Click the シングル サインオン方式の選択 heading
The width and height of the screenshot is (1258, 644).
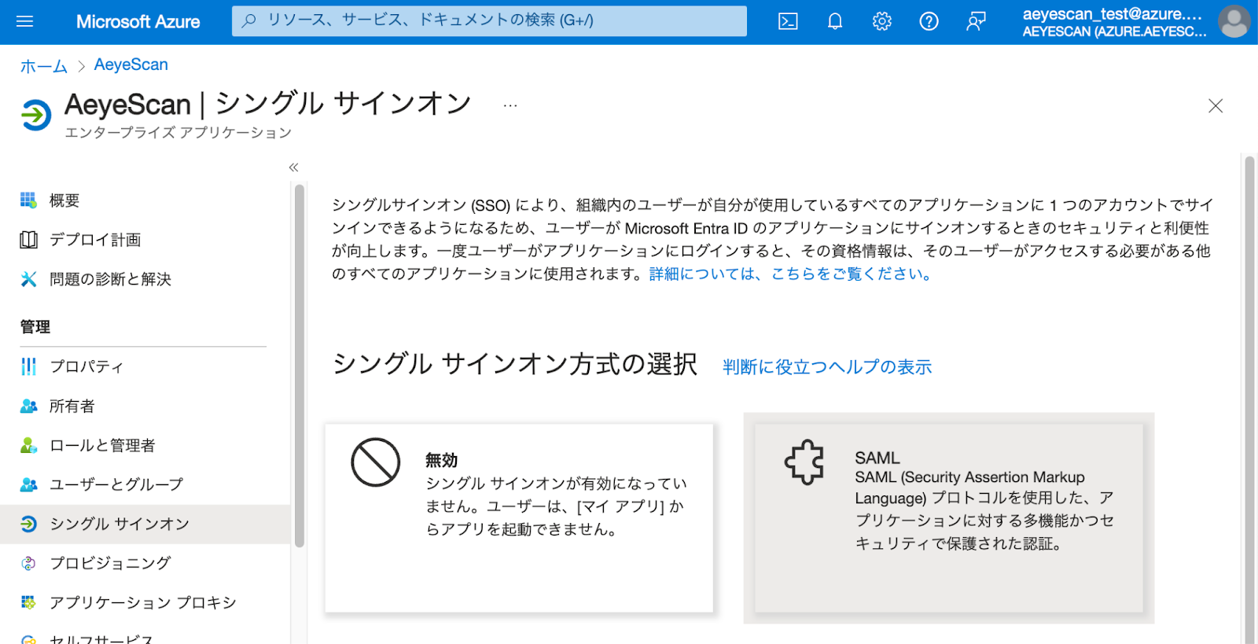click(515, 364)
